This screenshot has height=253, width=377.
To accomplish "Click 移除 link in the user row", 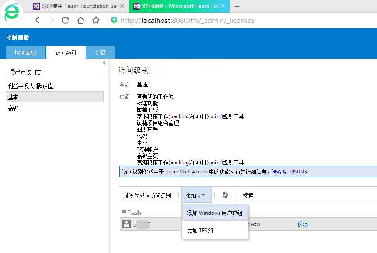I will [x=302, y=224].
